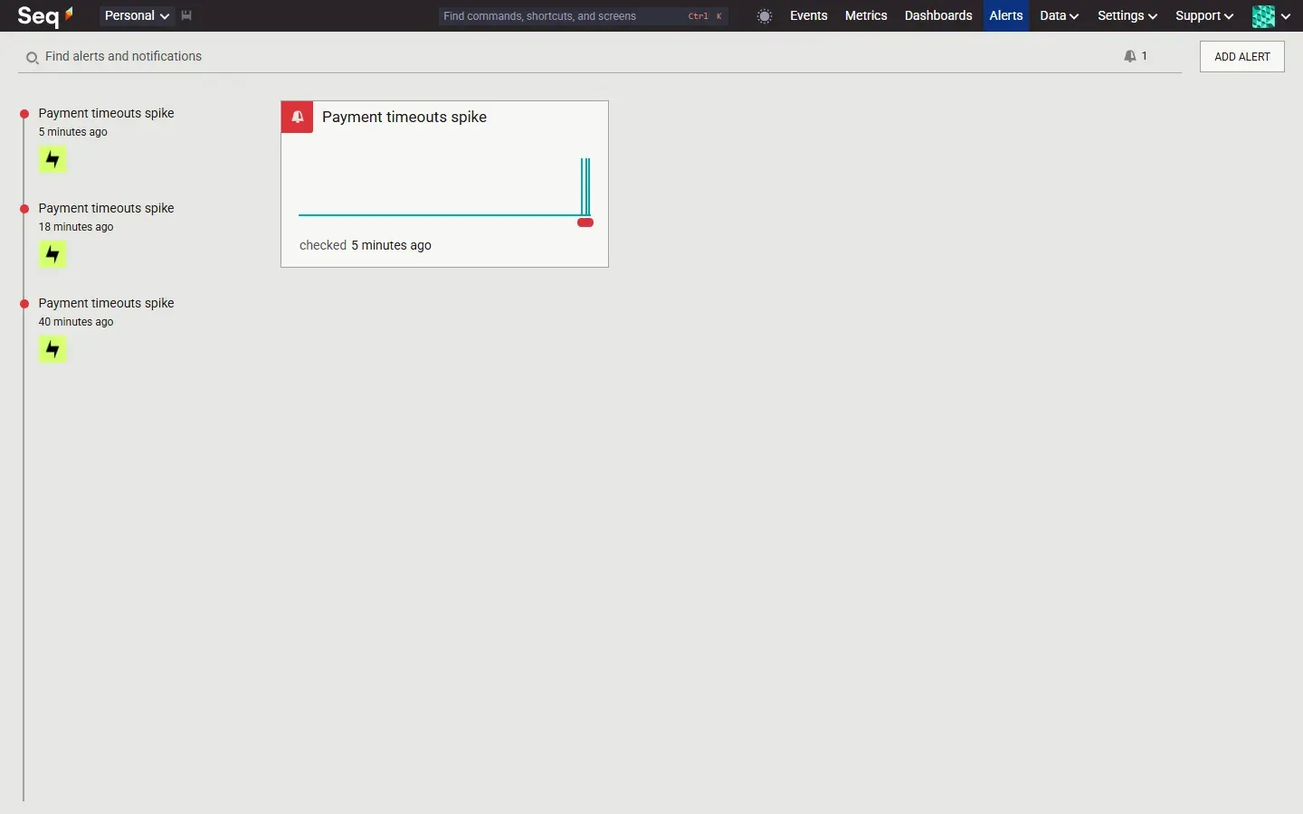This screenshot has height=814, width=1303.
Task: Select the Alerts tab
Action: pyautogui.click(x=1006, y=15)
